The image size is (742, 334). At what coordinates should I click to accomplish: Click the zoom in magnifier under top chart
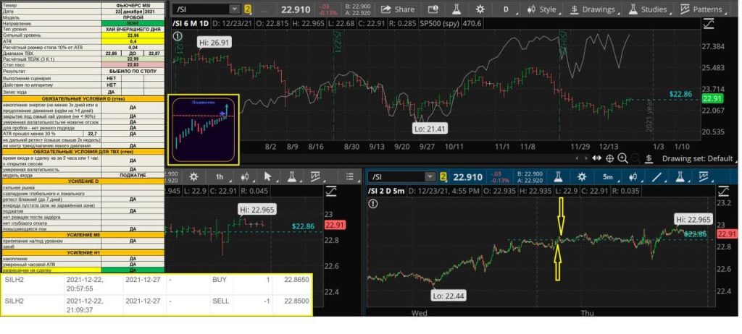pos(622,159)
